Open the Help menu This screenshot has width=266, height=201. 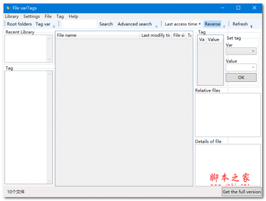pyautogui.click(x=73, y=16)
